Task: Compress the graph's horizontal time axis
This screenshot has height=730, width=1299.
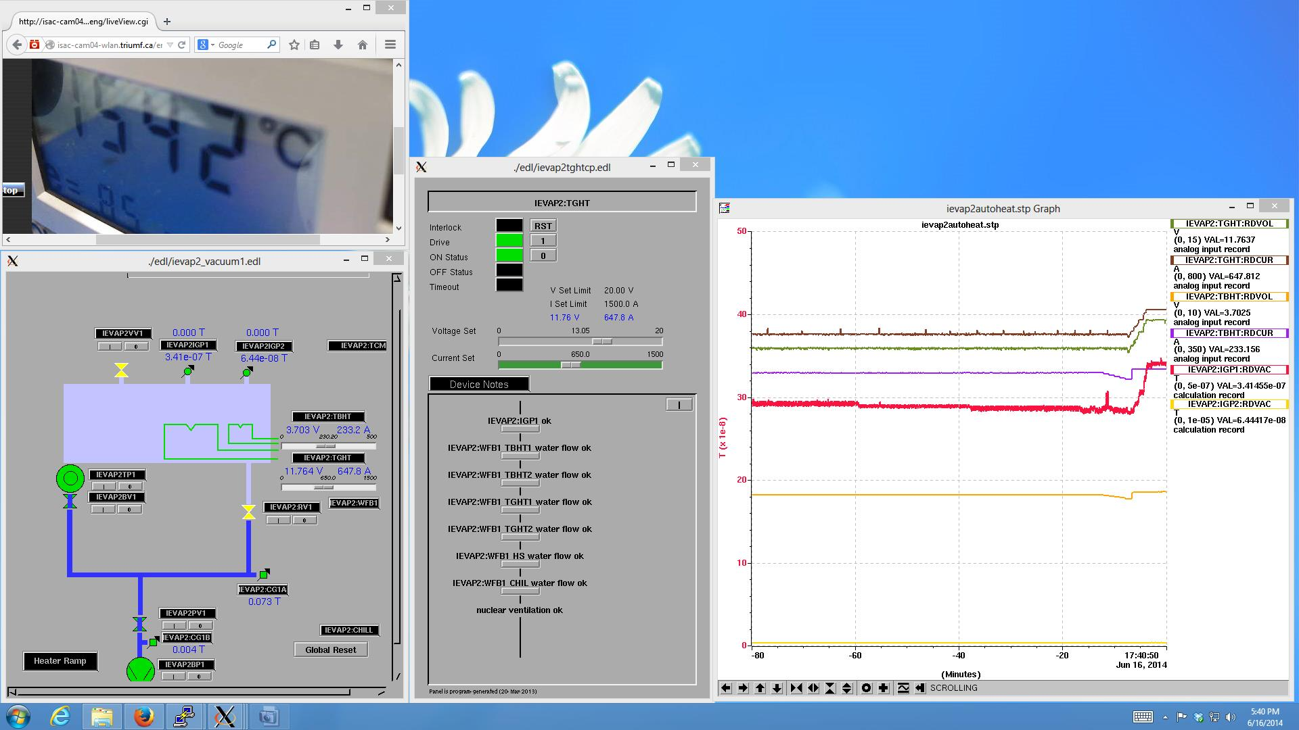Action: [x=796, y=688]
